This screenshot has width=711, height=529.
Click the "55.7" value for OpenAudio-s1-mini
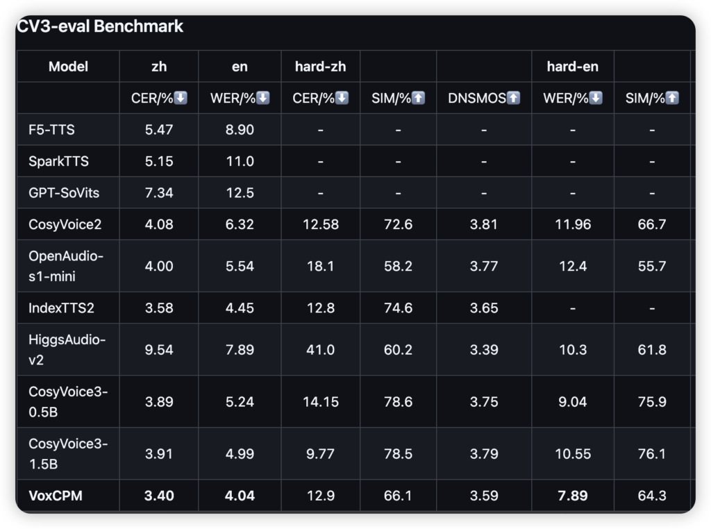(x=652, y=266)
